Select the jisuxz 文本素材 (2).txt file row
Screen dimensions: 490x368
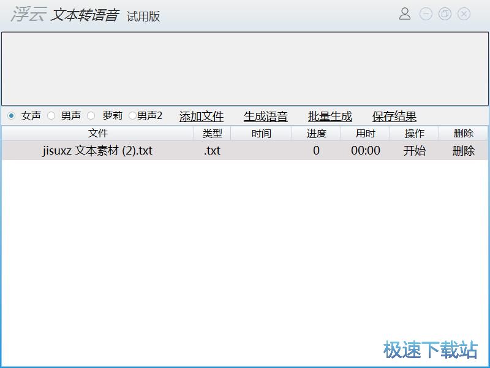244,150
